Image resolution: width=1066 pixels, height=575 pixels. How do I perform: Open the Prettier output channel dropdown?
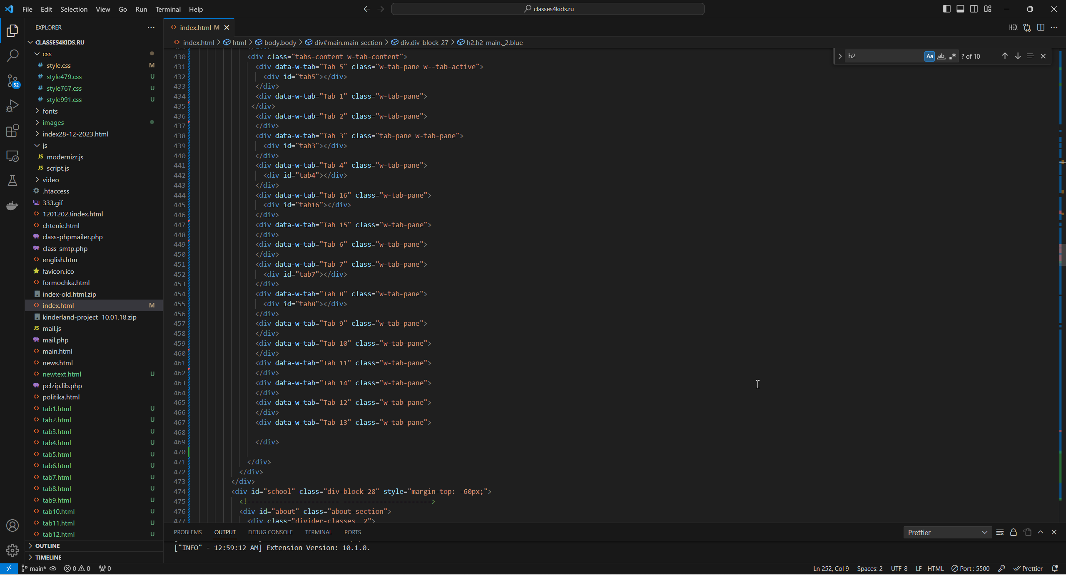(947, 533)
